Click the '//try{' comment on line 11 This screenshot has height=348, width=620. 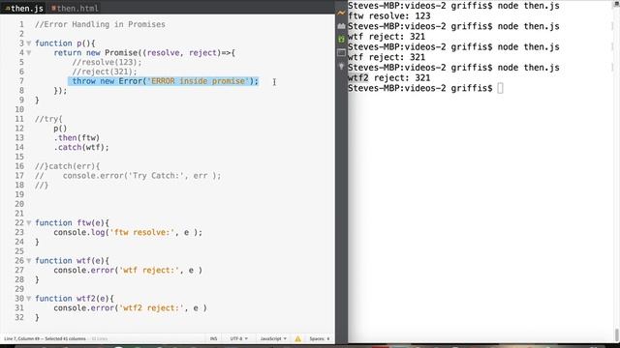[48, 119]
